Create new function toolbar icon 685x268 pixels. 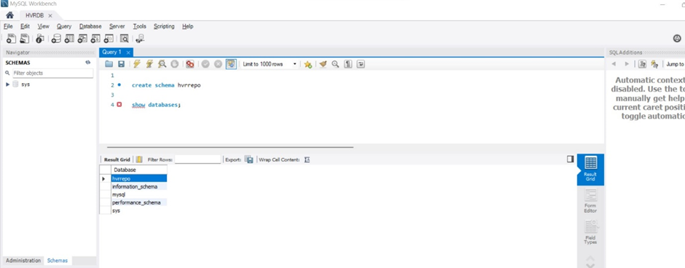pos(109,39)
